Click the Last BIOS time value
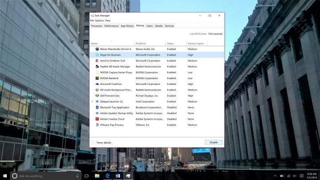The width and height of the screenshot is (320, 180). pyautogui.click(x=215, y=34)
